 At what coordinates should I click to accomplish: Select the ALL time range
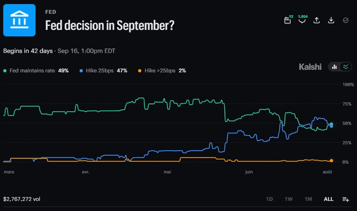pyautogui.click(x=329, y=199)
